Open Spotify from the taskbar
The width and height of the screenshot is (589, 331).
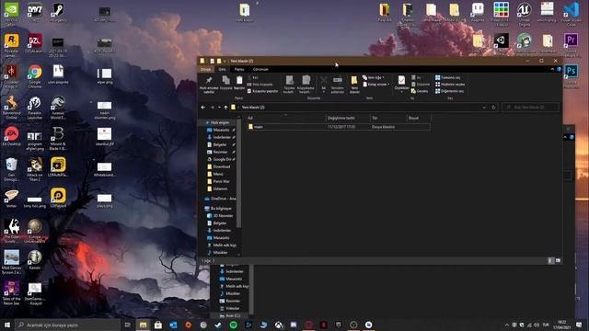(233, 325)
